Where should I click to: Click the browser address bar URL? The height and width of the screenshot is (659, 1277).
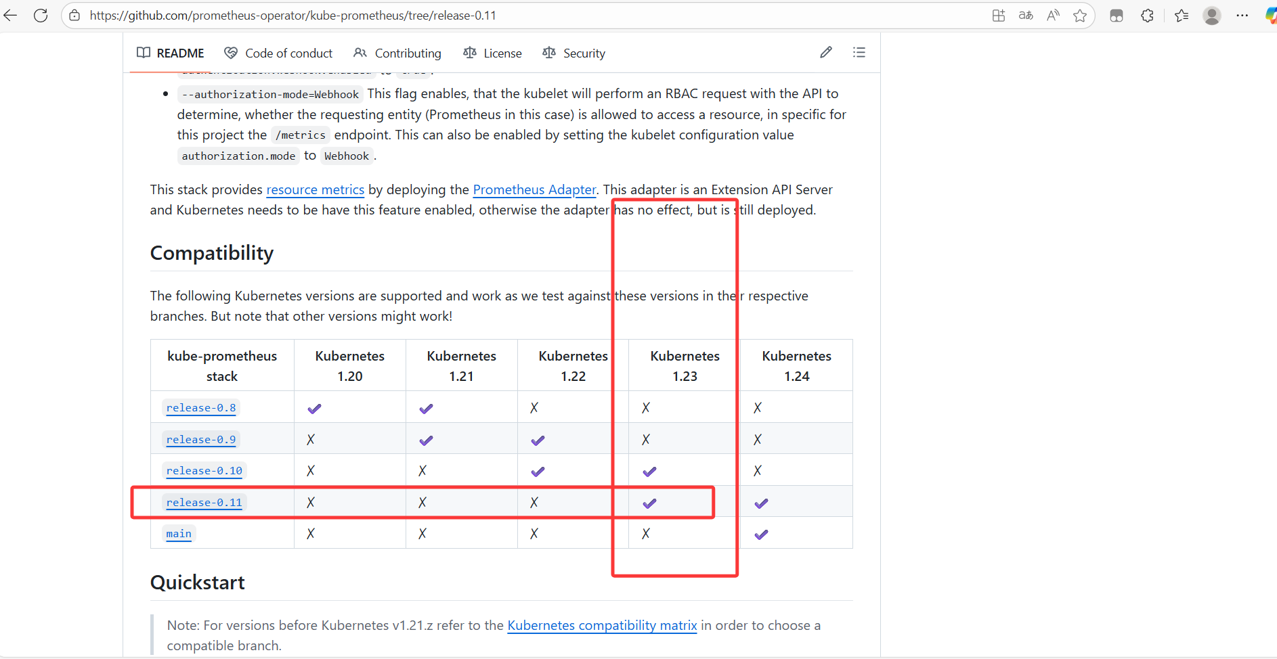pos(293,16)
